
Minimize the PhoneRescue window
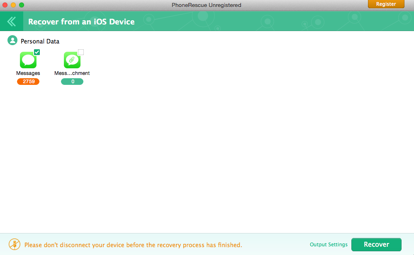coord(13,5)
